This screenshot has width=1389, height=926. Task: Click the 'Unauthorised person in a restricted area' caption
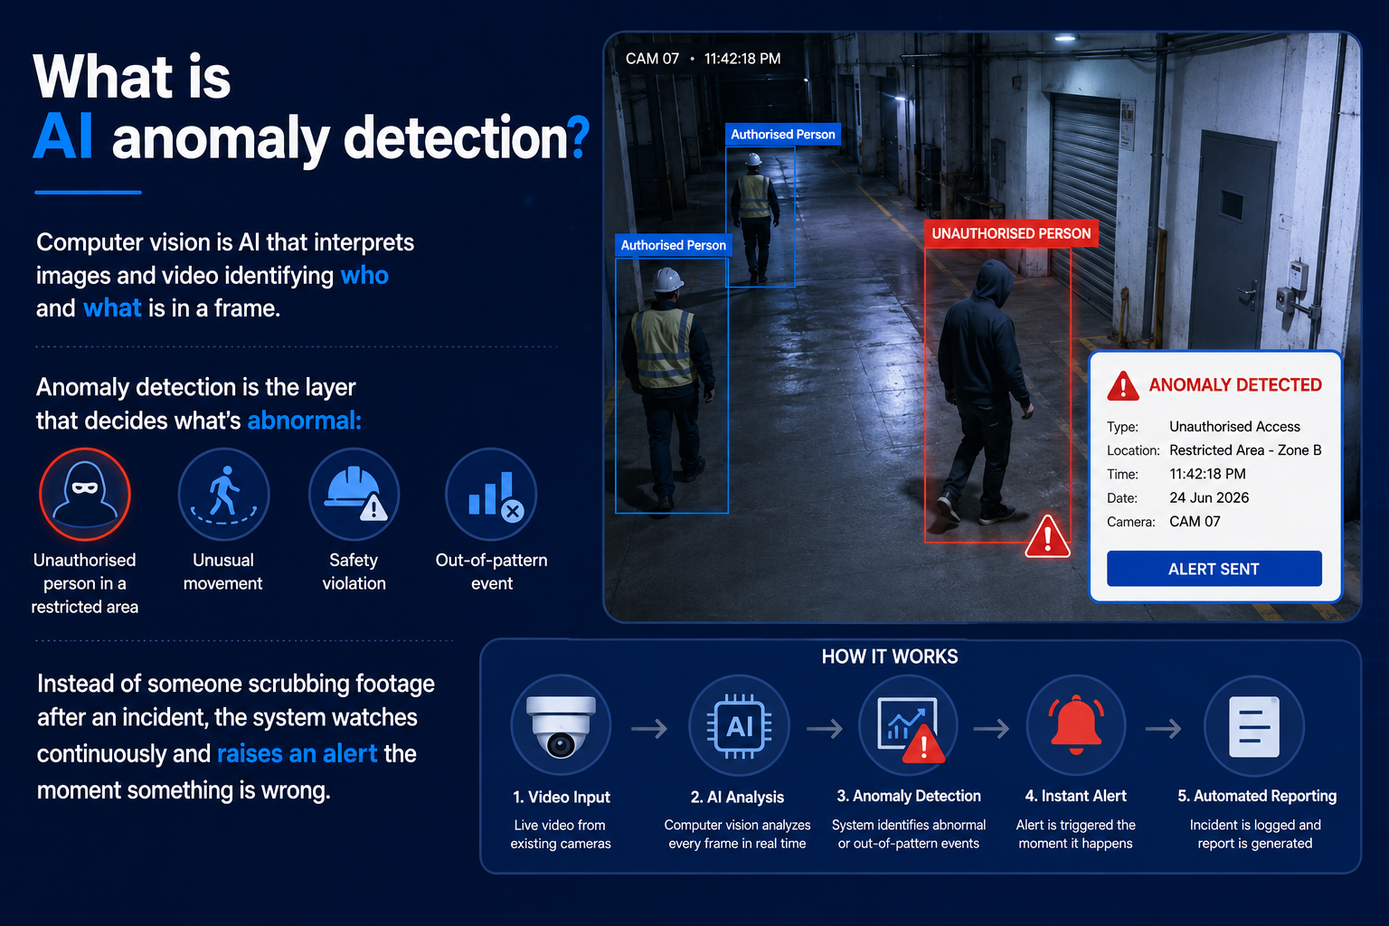point(85,583)
